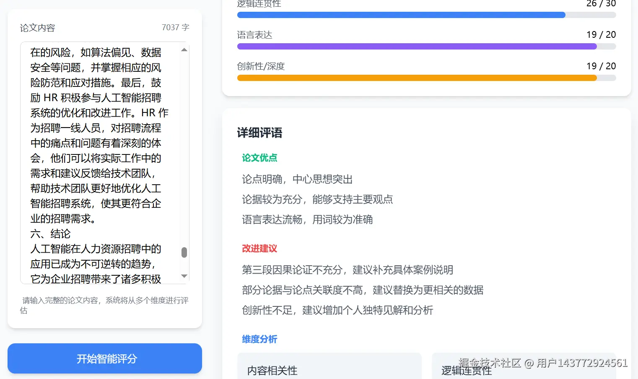This screenshot has width=638, height=379.
Task: Click the essay text area scrollbar thumb
Action: click(x=184, y=252)
